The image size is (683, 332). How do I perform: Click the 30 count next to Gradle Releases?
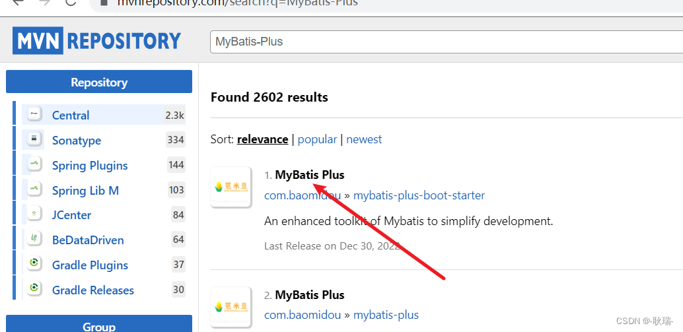coord(178,289)
